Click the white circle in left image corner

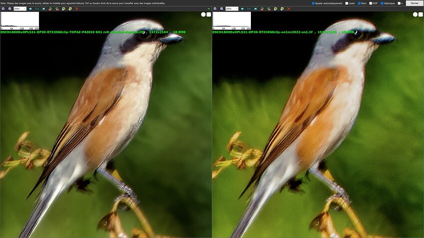pyautogui.click(x=203, y=15)
